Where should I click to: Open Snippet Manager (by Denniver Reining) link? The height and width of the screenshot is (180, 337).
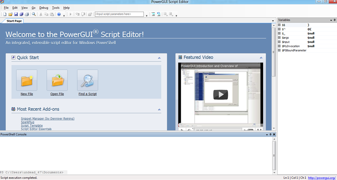[x=48, y=118]
